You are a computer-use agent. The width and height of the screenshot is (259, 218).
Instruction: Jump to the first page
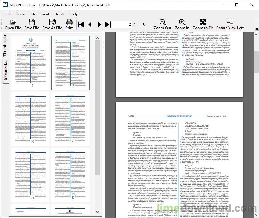coord(81,24)
